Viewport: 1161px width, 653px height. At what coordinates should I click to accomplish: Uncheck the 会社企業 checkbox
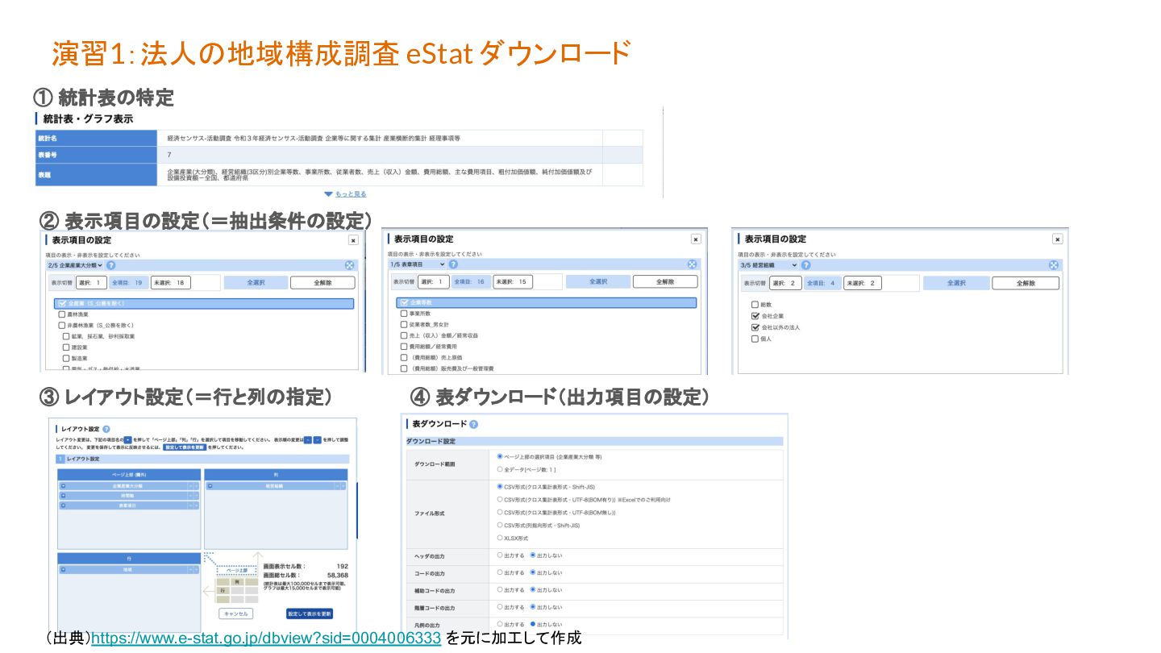755,316
